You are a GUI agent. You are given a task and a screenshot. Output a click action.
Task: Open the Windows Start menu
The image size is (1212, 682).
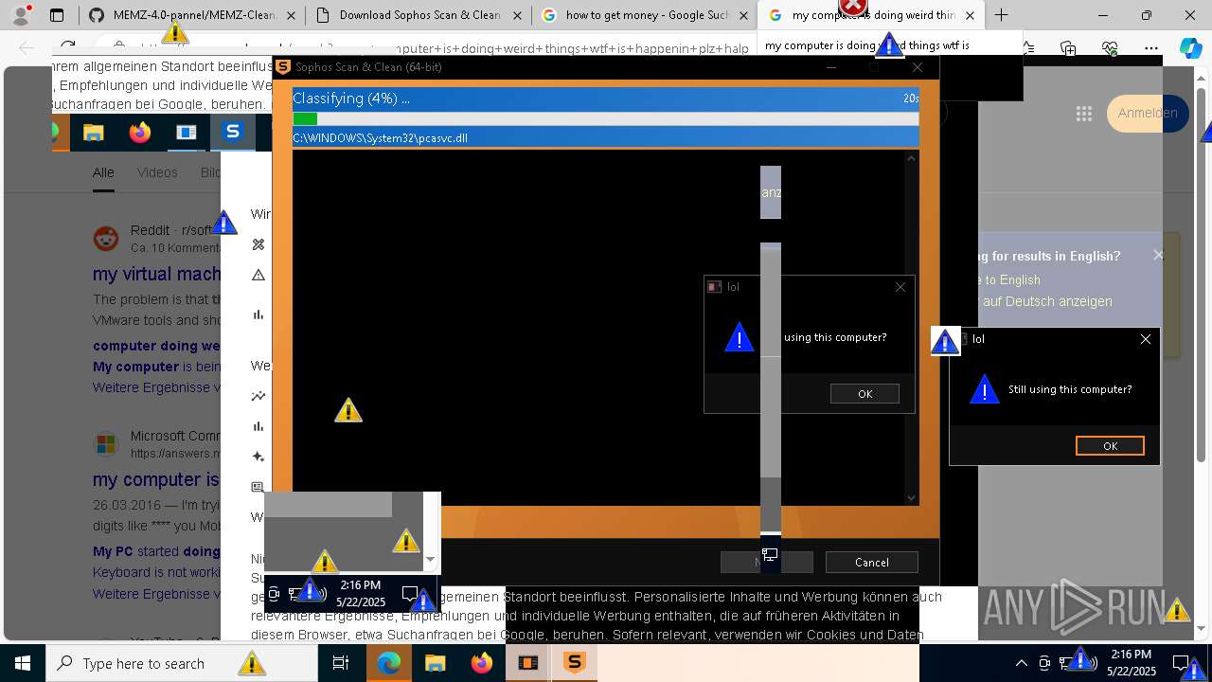[22, 663]
